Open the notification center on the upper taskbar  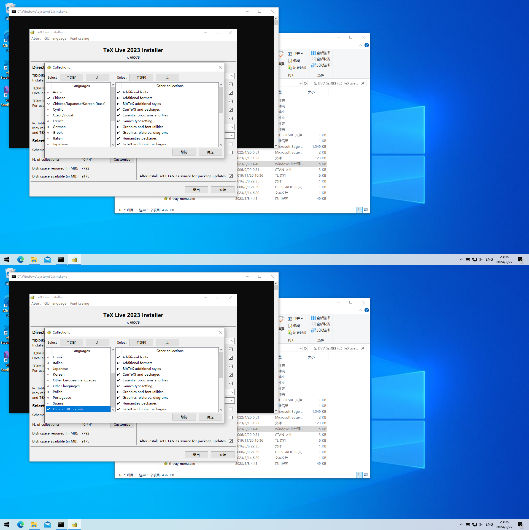(x=520, y=259)
